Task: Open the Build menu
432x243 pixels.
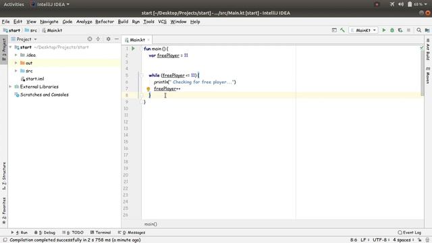Action: click(x=123, y=22)
